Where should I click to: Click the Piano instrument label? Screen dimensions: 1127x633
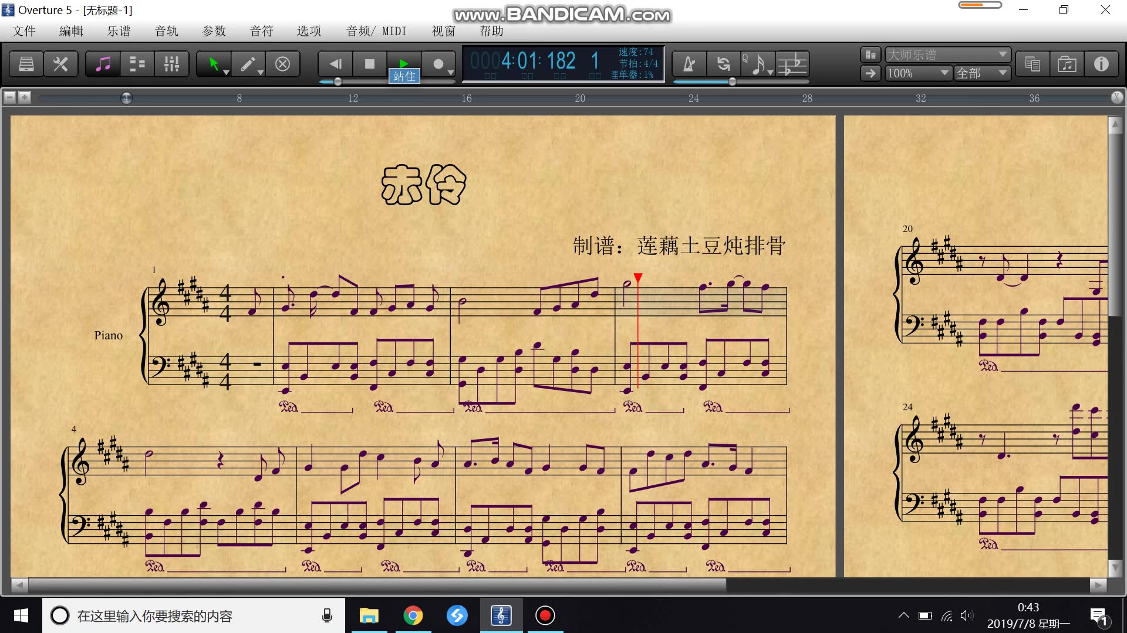pos(109,335)
